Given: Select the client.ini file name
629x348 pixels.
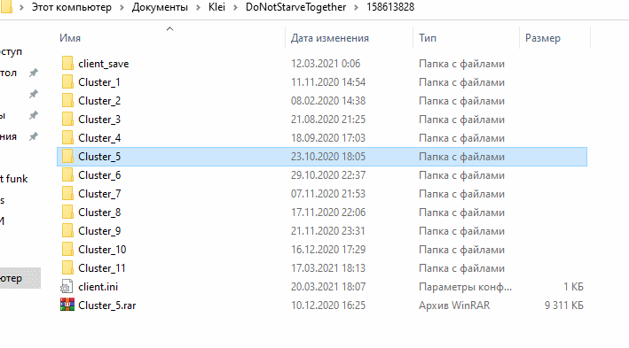Looking at the screenshot, I should (x=98, y=287).
